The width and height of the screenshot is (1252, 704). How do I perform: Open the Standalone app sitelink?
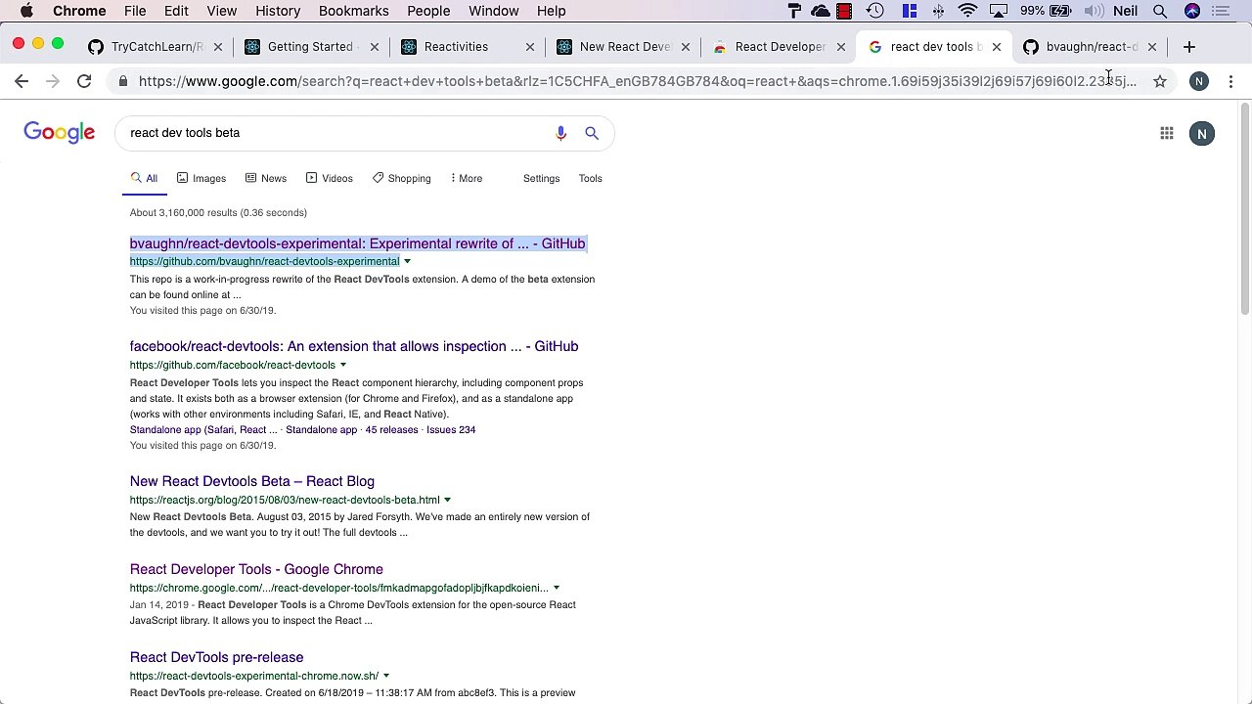(321, 430)
